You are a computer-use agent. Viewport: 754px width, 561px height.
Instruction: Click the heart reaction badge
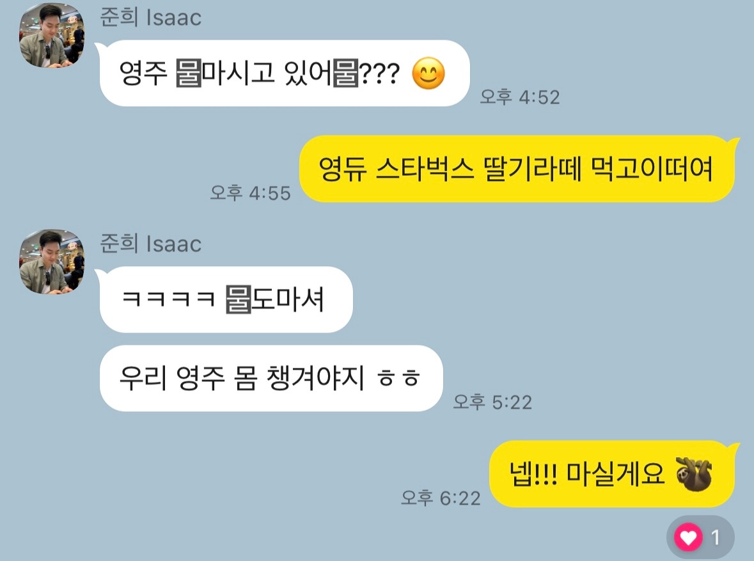[700, 537]
